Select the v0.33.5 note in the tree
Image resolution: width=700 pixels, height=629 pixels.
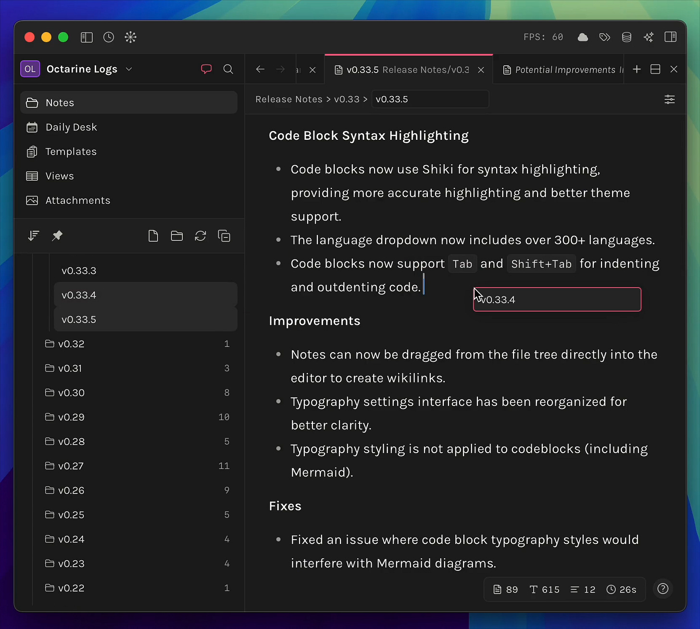point(146,320)
